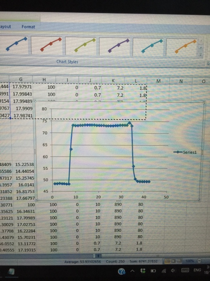Select cell with value 17.97971
This screenshot has height=281, width=210.
tap(21, 87)
